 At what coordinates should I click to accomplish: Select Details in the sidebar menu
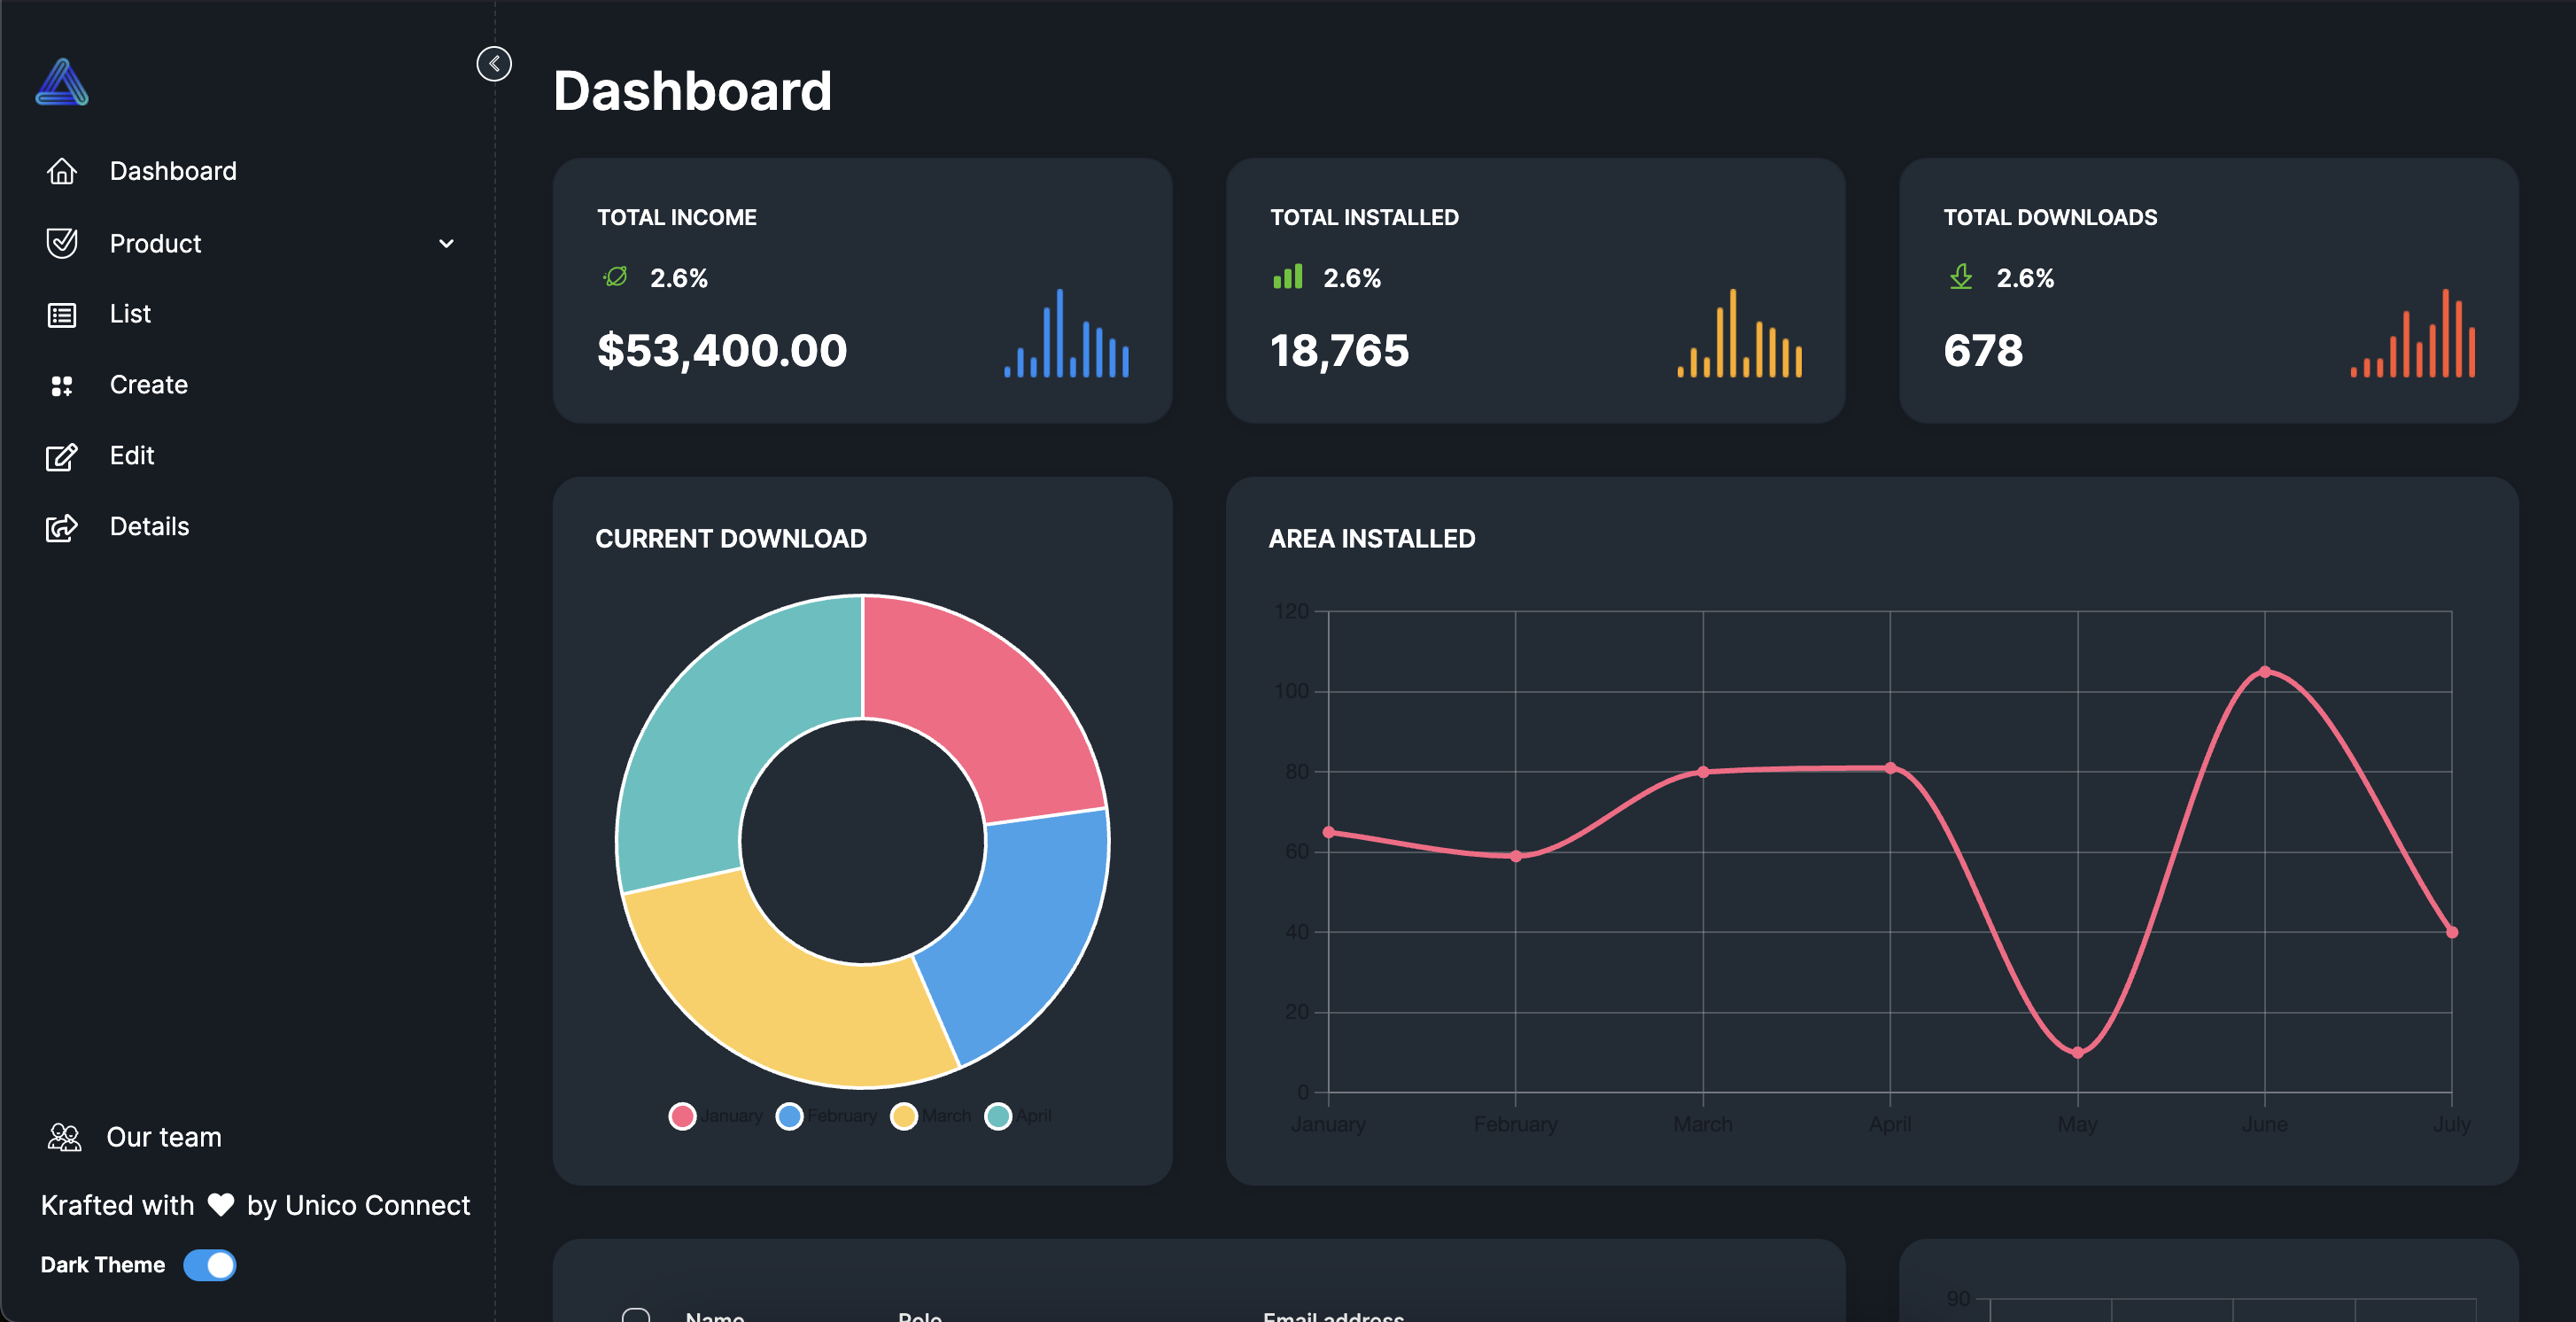pyautogui.click(x=150, y=527)
